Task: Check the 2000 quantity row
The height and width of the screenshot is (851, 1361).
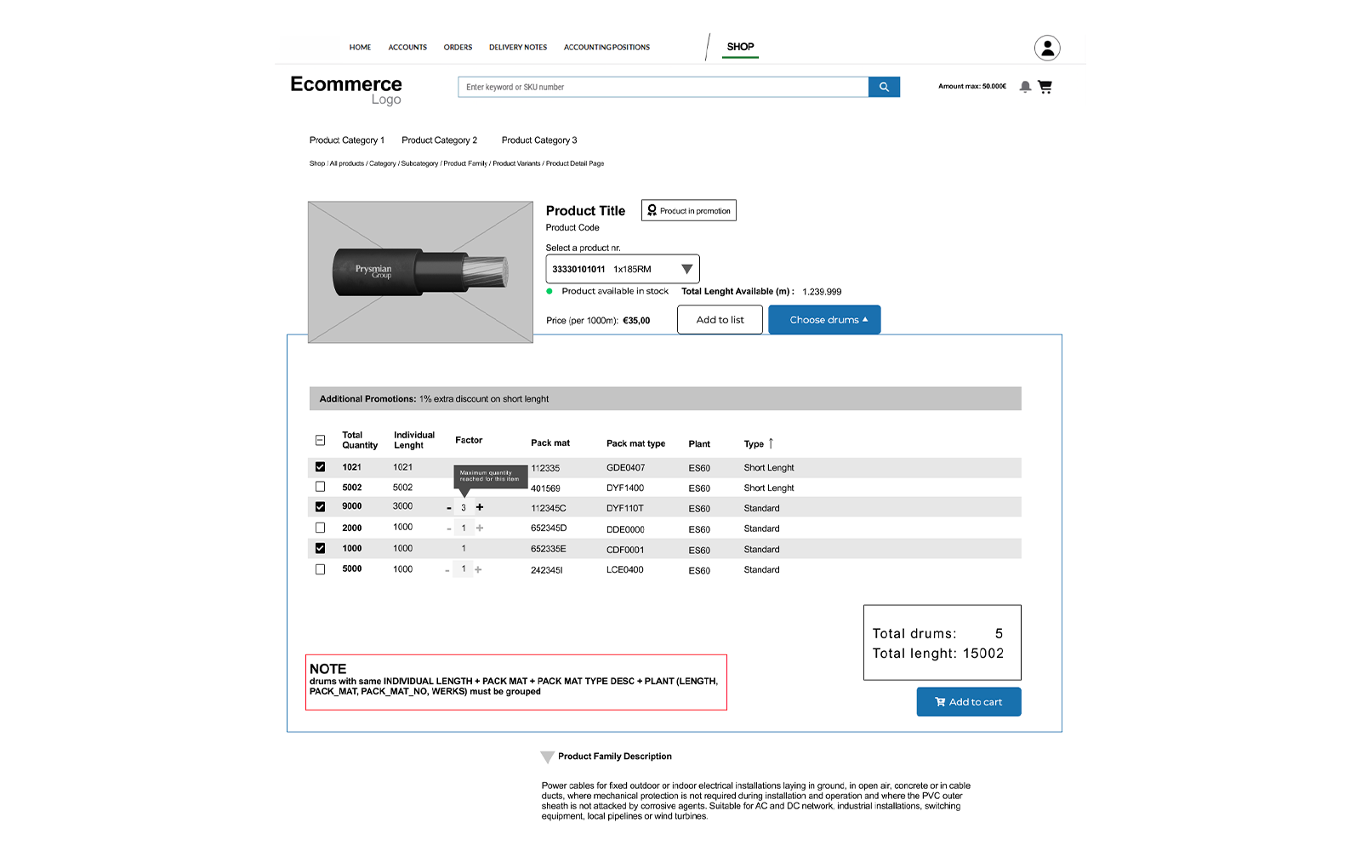Action: click(320, 528)
